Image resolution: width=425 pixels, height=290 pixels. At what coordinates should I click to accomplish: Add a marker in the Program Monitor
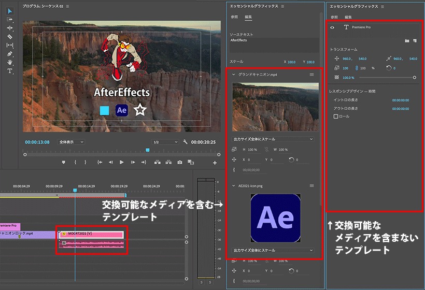(x=63, y=162)
